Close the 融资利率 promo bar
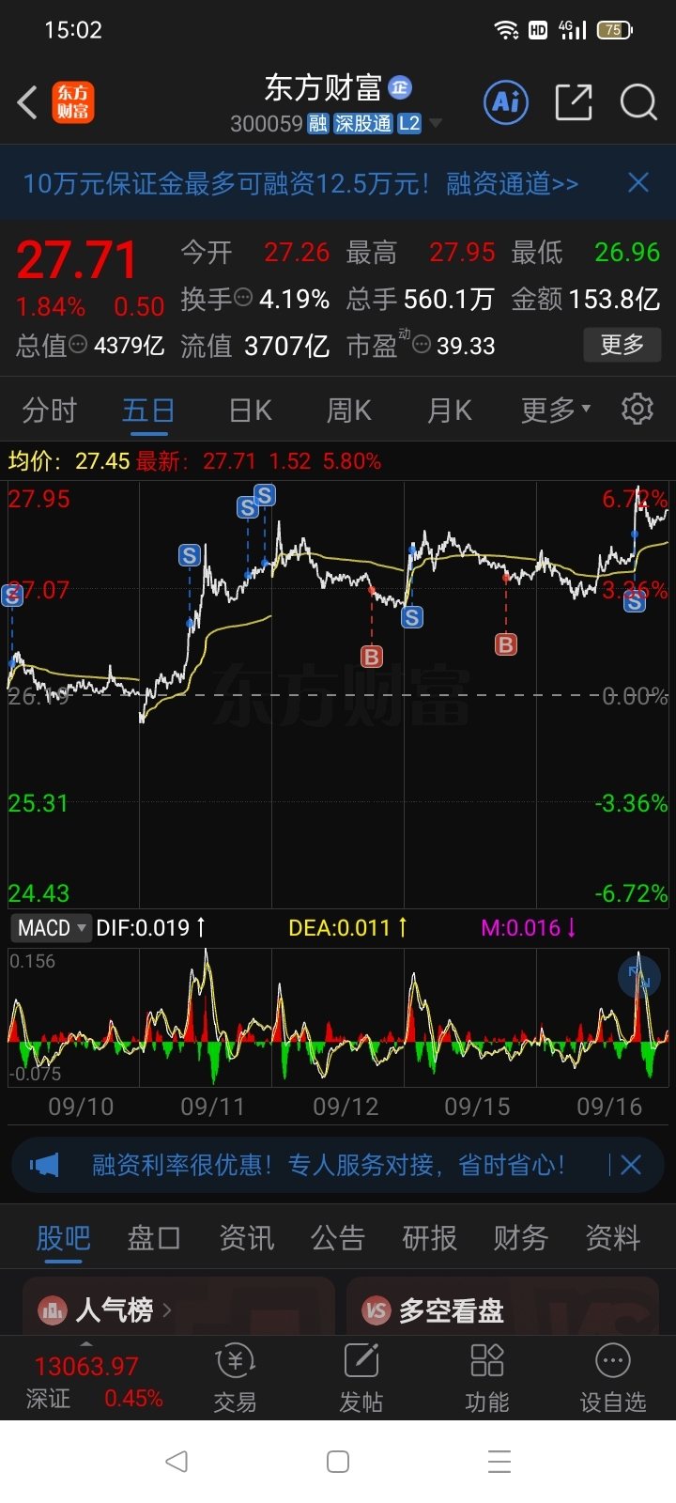The width and height of the screenshot is (676, 1503). (x=631, y=1166)
